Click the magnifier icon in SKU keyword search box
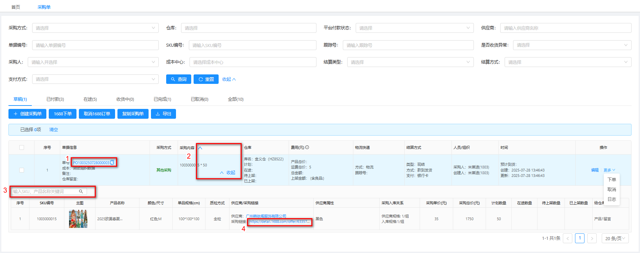Viewport: 640px width, 253px height. [81, 191]
